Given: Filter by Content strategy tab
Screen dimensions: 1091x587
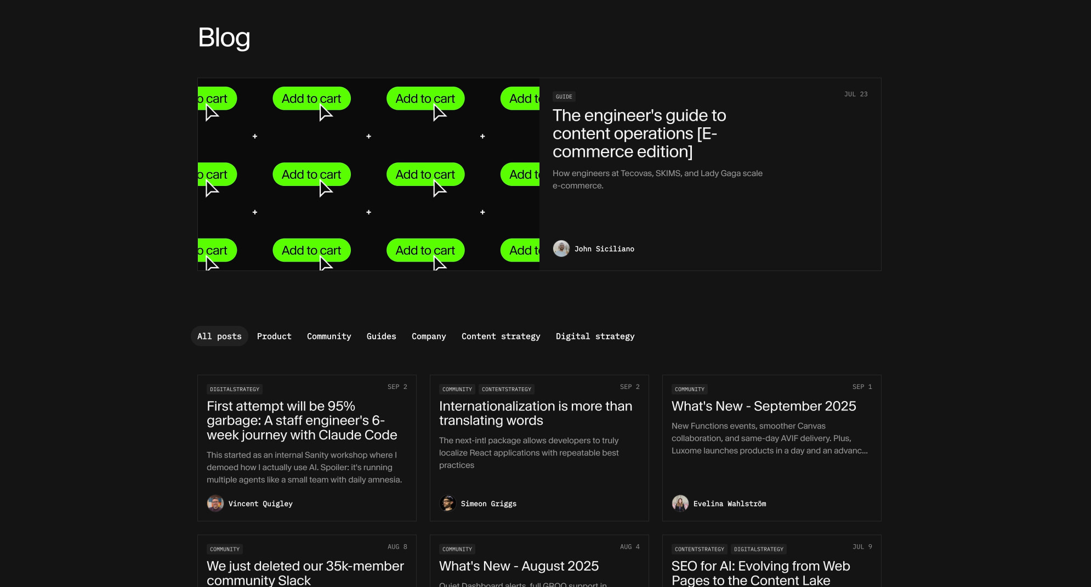Looking at the screenshot, I should pos(501,336).
